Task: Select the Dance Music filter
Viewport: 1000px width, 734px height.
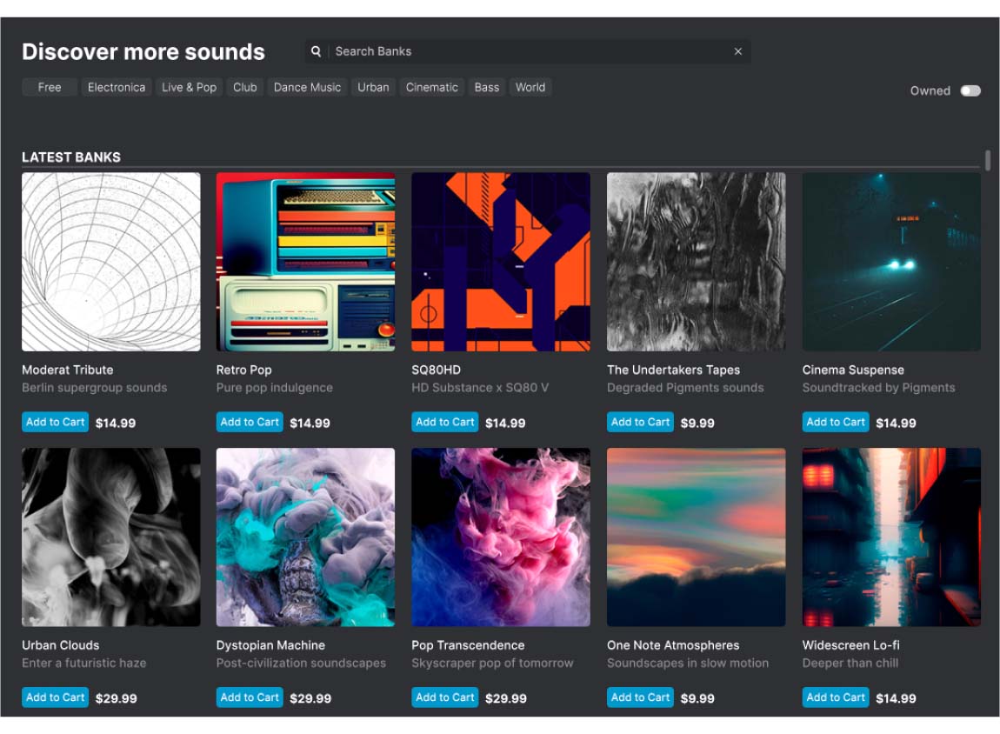Action: (x=307, y=87)
